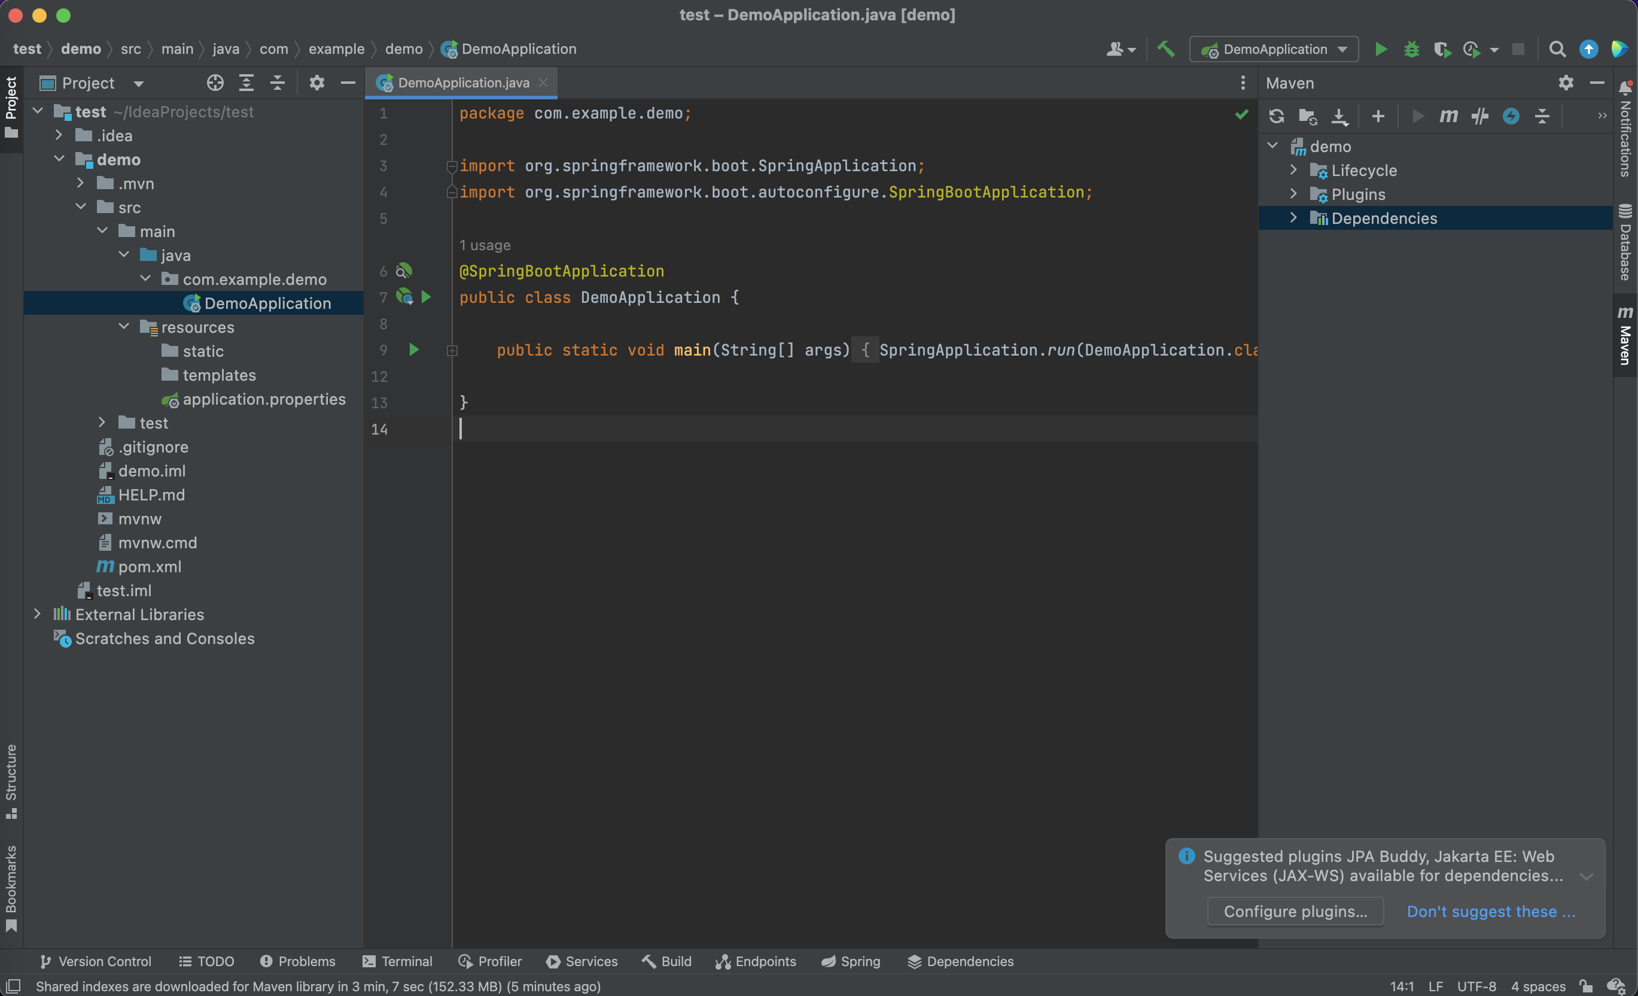
Task: Open the Terminal tool window tab
Action: [x=397, y=961]
